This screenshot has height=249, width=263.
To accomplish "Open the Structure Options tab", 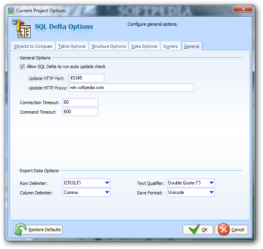I will click(x=108, y=46).
